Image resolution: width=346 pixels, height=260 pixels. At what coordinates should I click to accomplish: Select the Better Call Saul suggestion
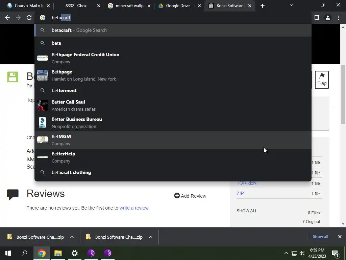pyautogui.click(x=173, y=105)
